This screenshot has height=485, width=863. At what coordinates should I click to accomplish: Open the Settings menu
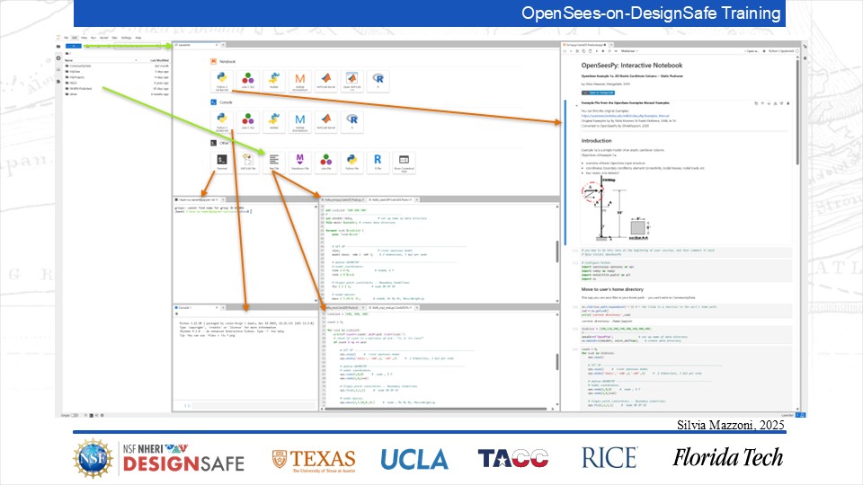pos(126,38)
